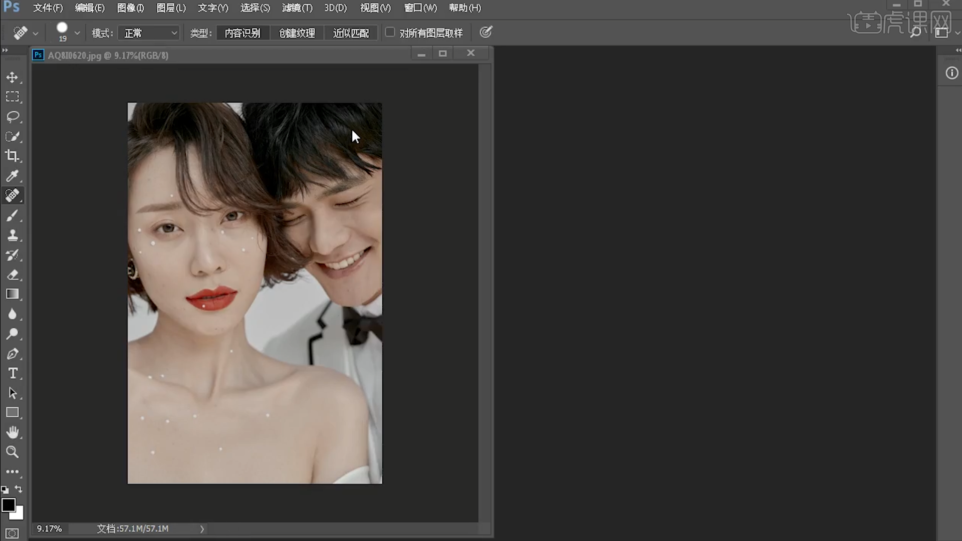Open the 滤镜(T) menu

297,8
